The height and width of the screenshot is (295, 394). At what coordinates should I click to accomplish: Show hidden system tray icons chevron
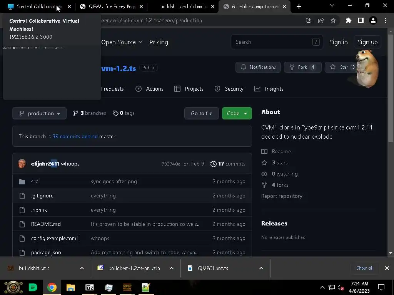[x=322, y=287]
